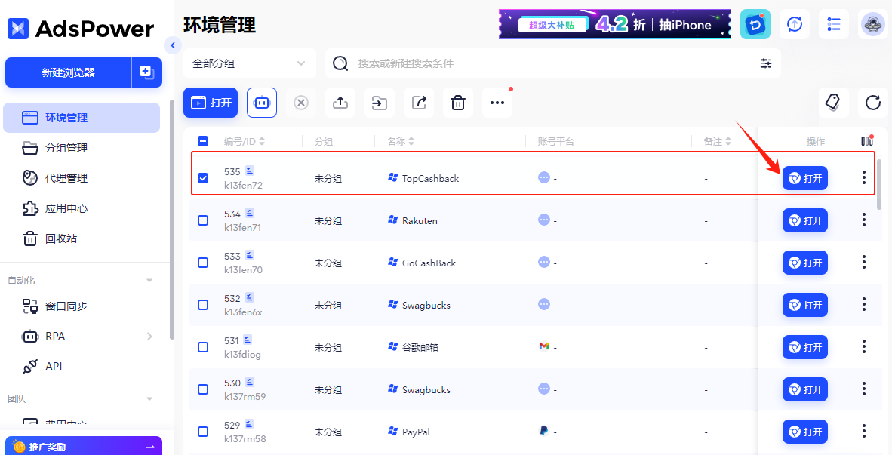Toggle the select-all checkbox in header
The height and width of the screenshot is (455, 892).
tap(203, 141)
